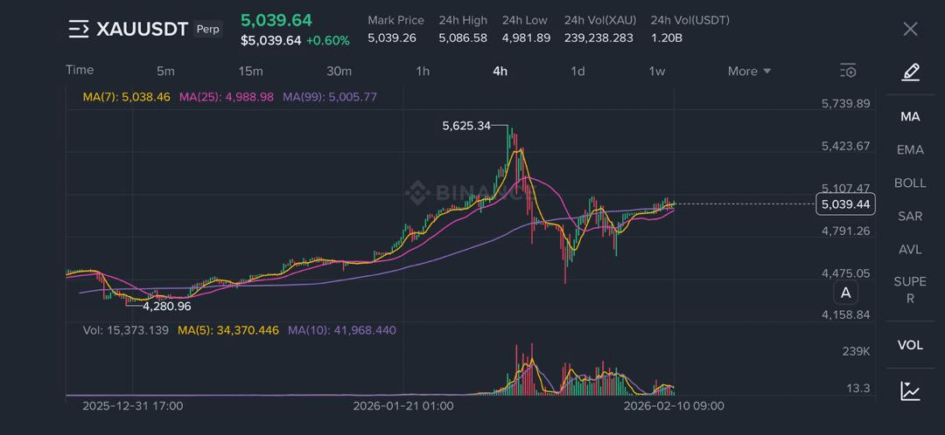The image size is (945, 435).
Task: Open the indicator chart icon below VOL
Action: click(x=910, y=390)
